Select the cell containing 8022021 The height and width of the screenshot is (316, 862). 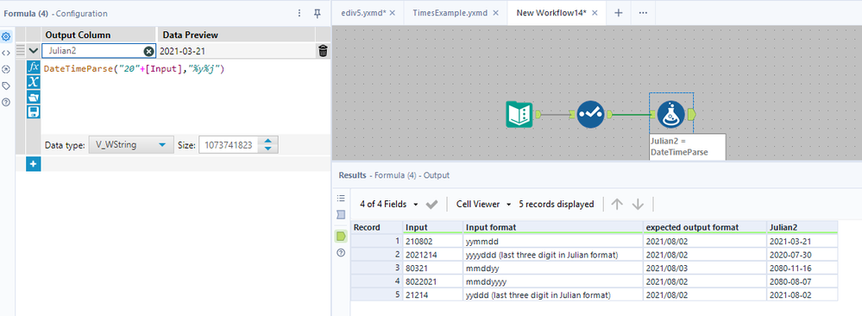[433, 281]
